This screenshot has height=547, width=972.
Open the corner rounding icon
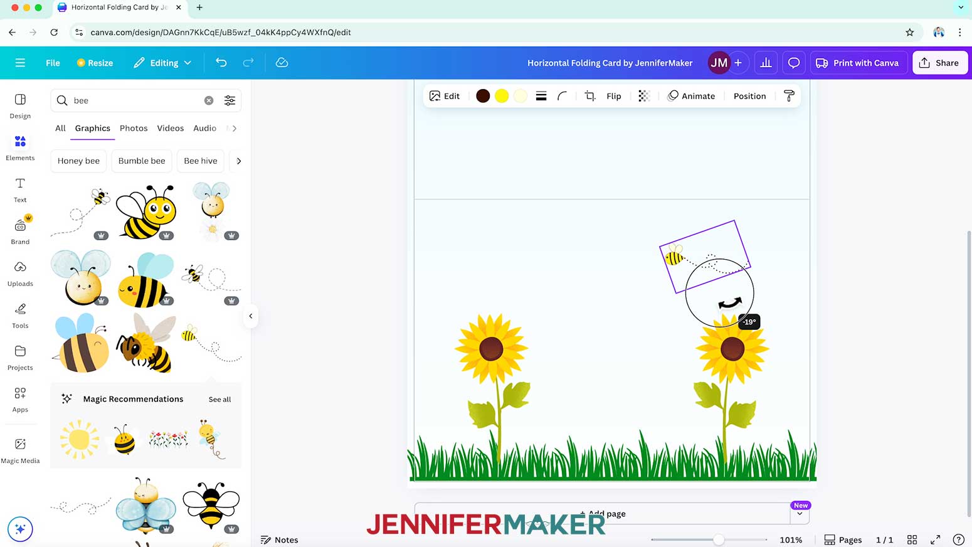point(563,96)
